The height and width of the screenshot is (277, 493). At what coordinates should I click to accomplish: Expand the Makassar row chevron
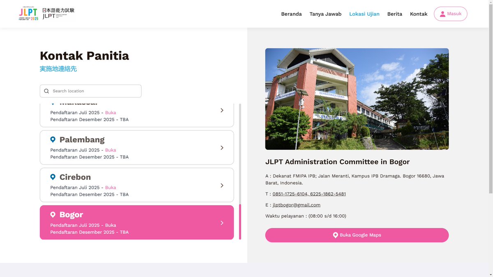tap(222, 110)
